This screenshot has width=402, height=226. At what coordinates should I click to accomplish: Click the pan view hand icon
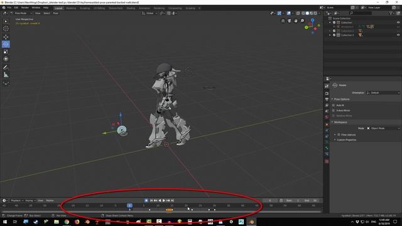[x=296, y=21]
